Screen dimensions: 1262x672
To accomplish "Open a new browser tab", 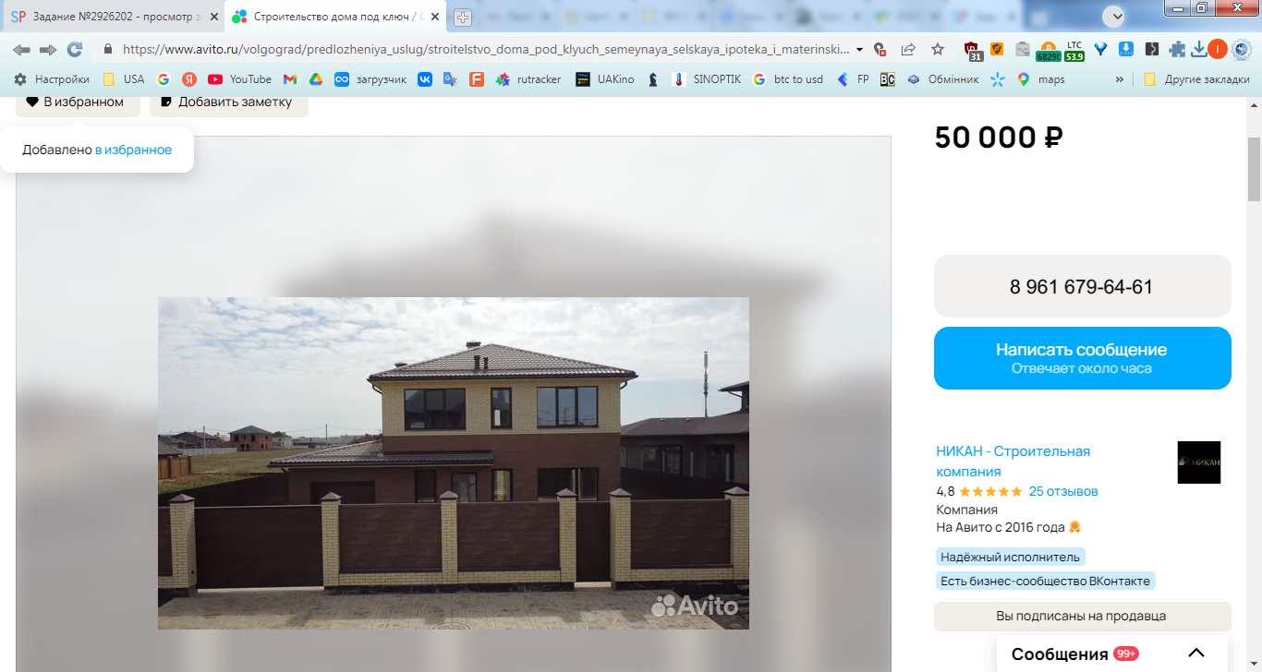I will 463,17.
